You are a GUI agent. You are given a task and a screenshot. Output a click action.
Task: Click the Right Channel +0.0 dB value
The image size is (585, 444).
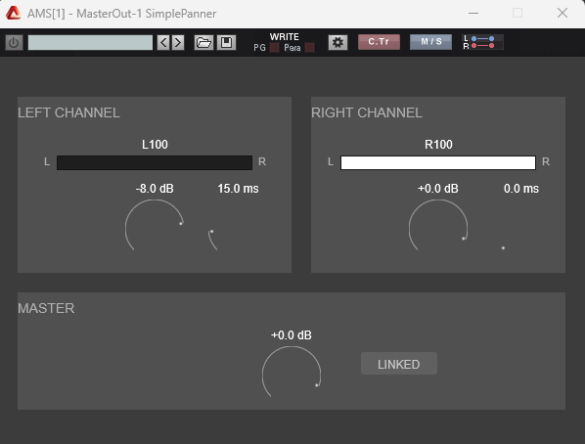(438, 189)
